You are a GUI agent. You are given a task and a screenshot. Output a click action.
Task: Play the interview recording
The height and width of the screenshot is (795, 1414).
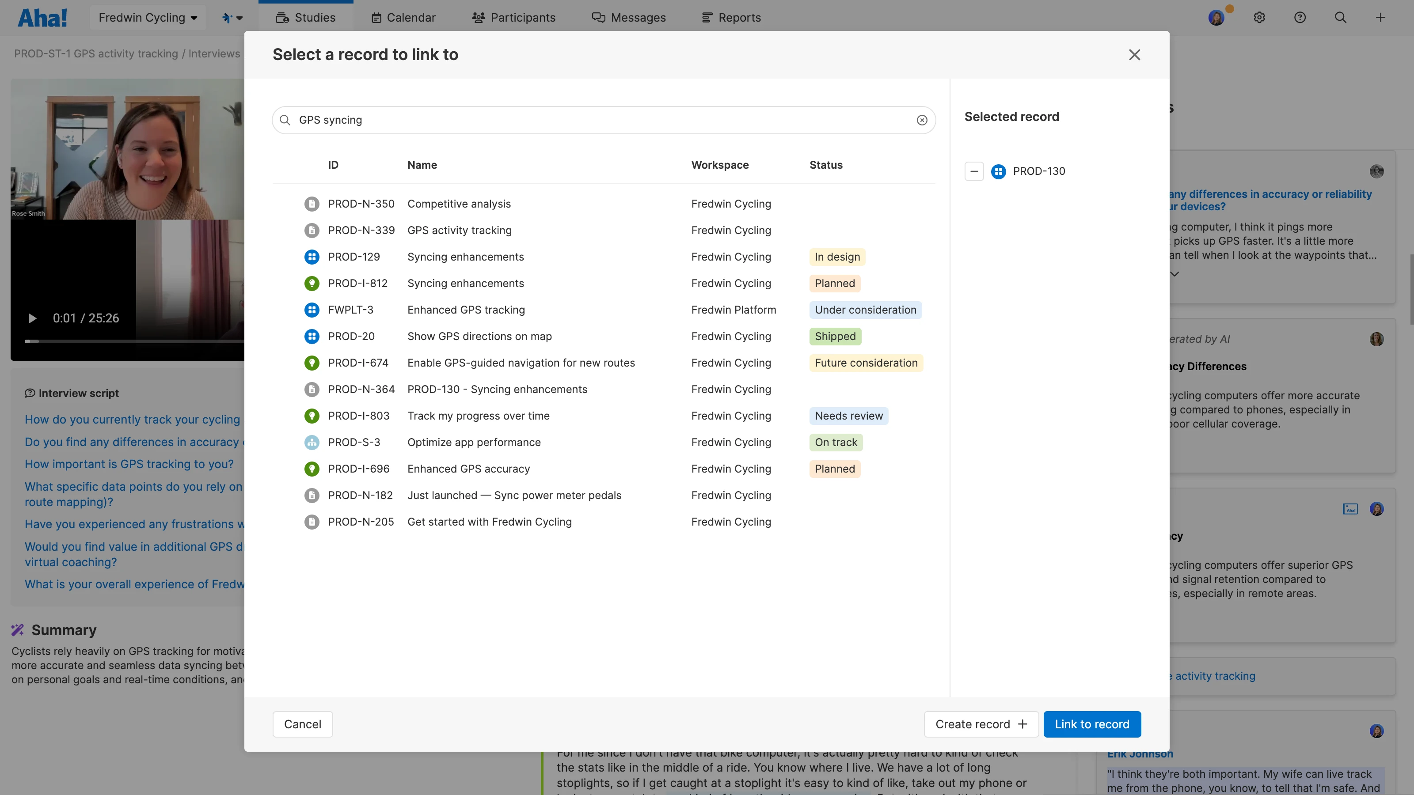(31, 318)
